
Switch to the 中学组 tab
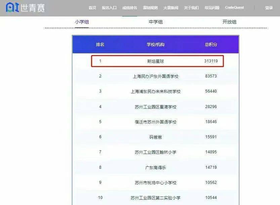156,22
